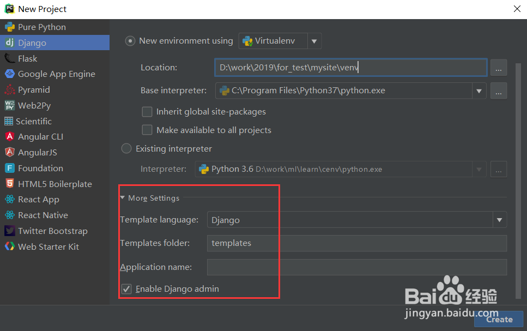
Task: Browse Base interpreter with ellipsis button
Action: (x=499, y=91)
